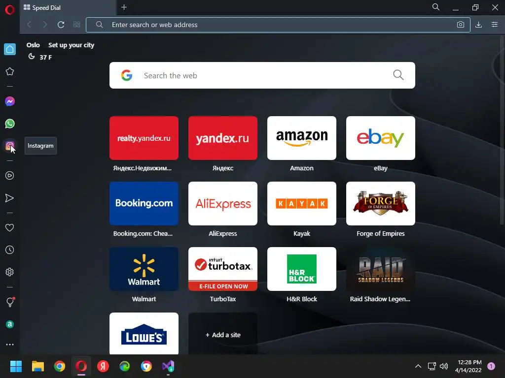Viewport: 505px width, 378px height.
Task: Open sidebar Bookmarks star icon
Action: pyautogui.click(x=10, y=71)
